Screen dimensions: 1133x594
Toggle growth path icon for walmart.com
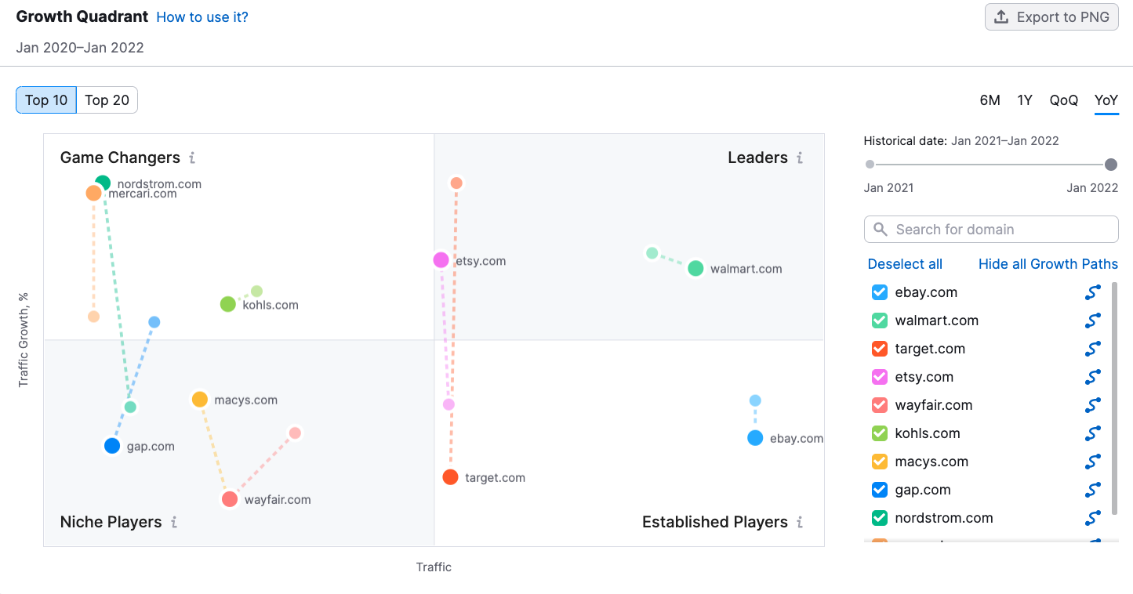tap(1093, 321)
